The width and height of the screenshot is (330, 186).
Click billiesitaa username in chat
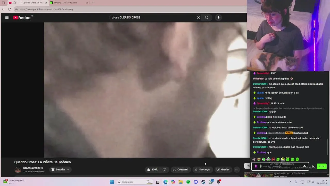[x=258, y=79]
